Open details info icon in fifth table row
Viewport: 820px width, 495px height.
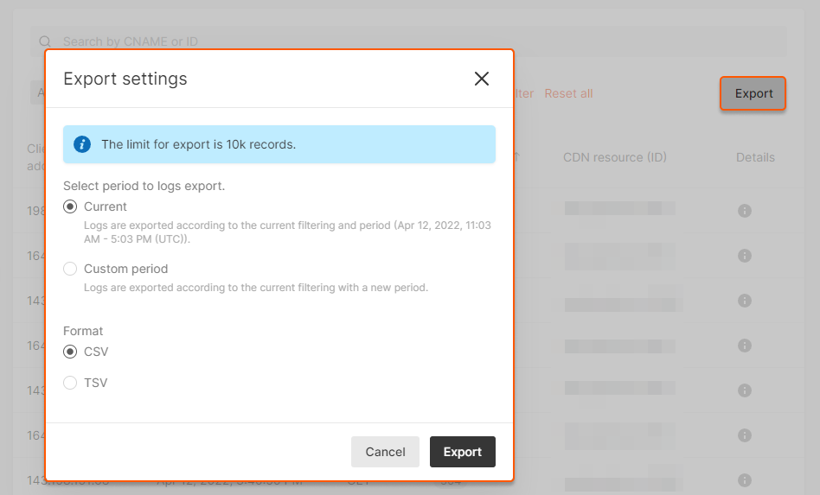pyautogui.click(x=744, y=390)
